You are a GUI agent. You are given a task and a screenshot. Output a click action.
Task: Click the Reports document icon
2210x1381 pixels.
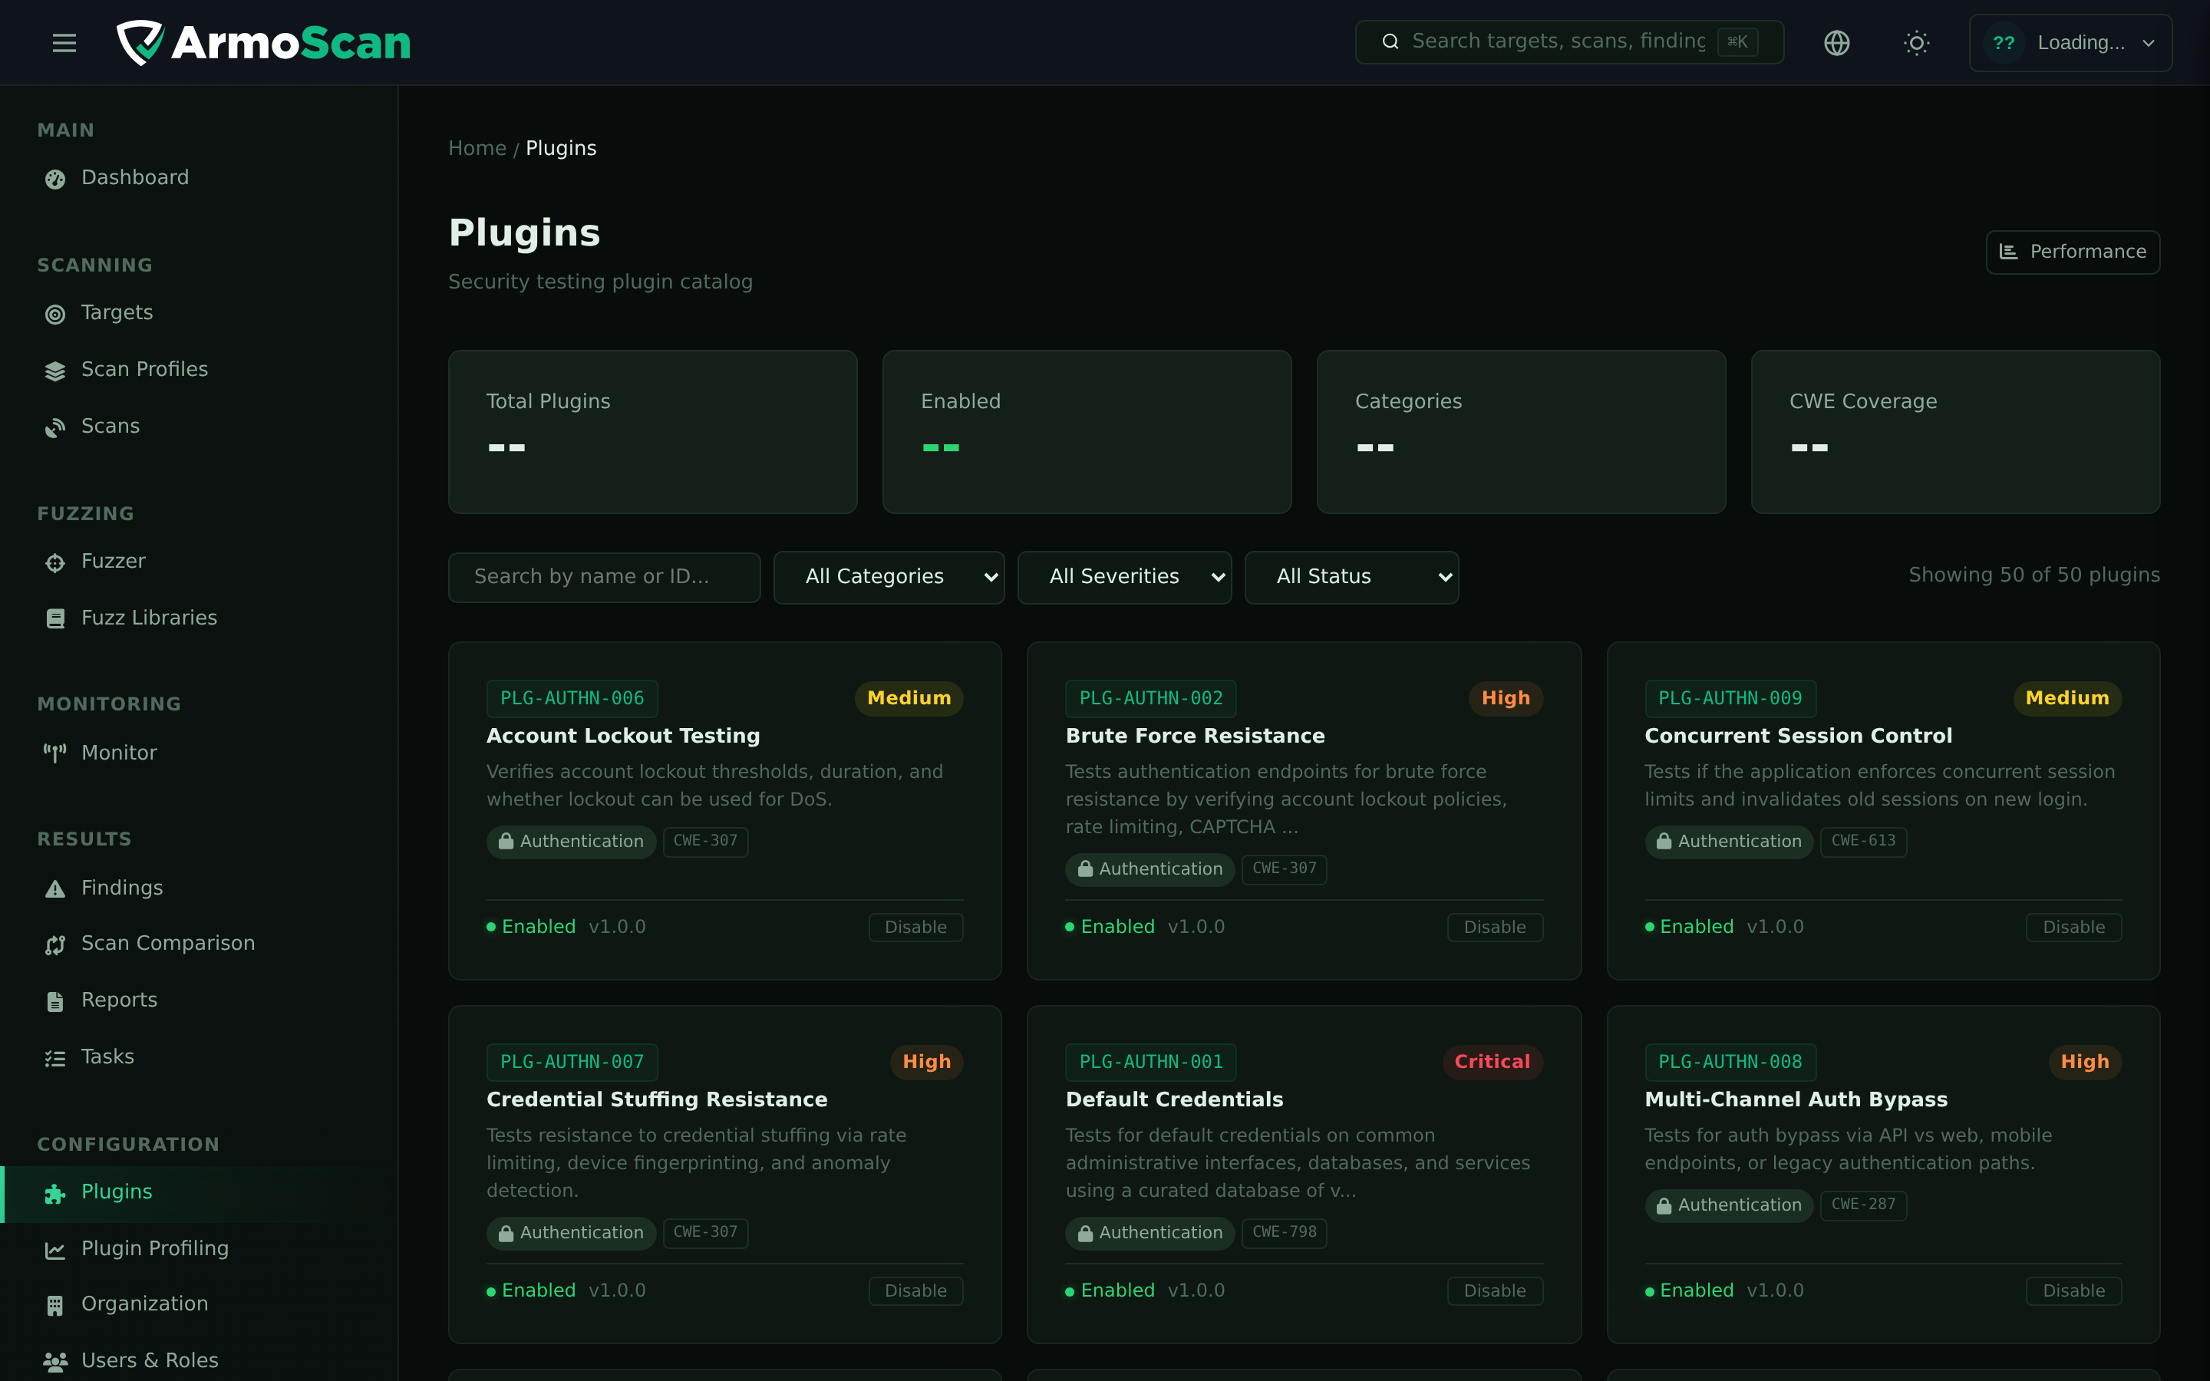click(x=54, y=1001)
